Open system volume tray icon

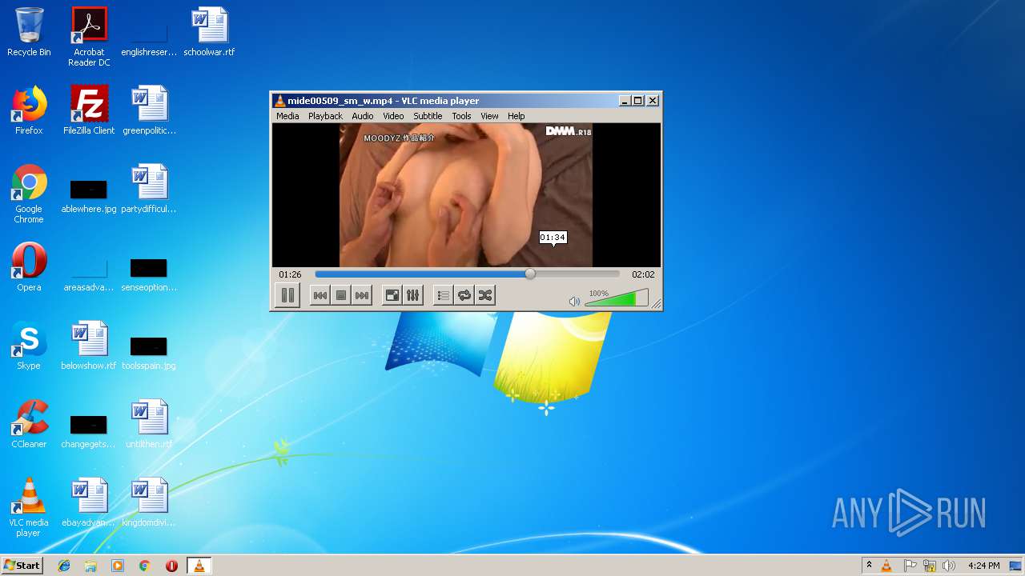tap(949, 566)
